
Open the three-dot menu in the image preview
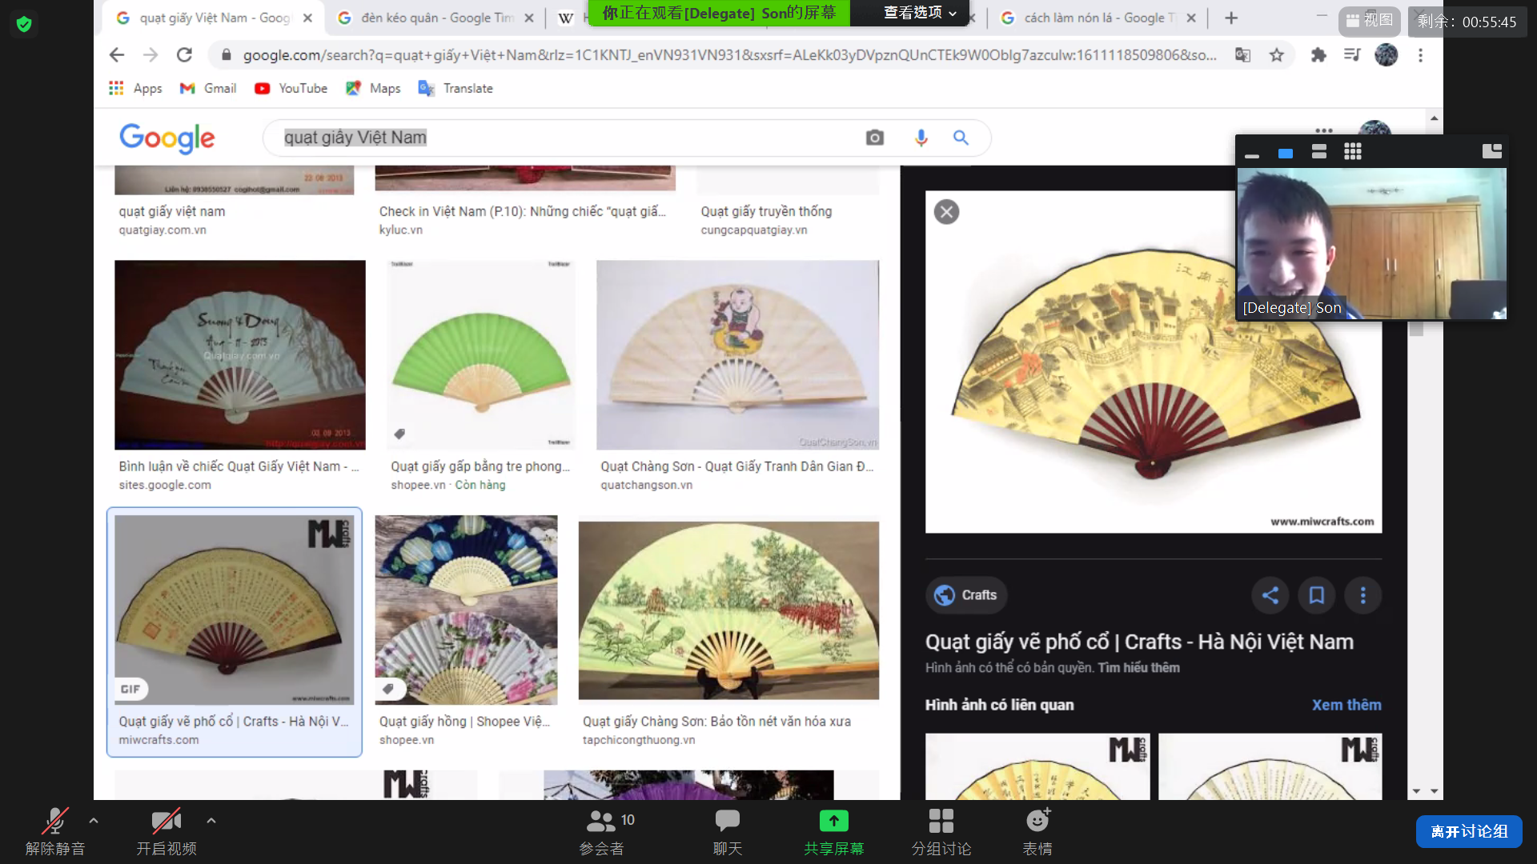1362,595
